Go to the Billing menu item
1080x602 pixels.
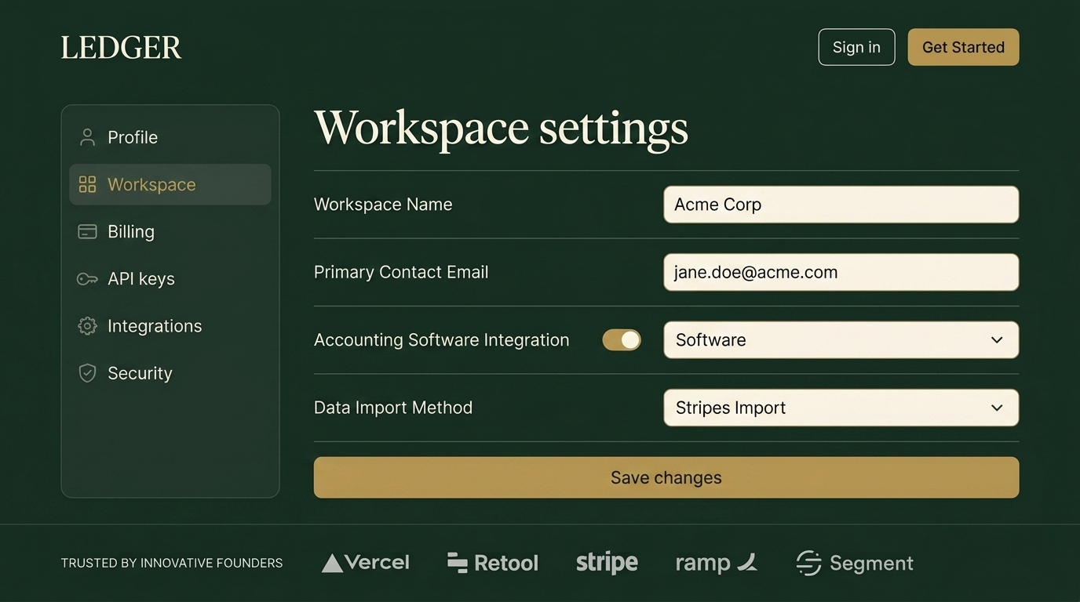pos(131,231)
